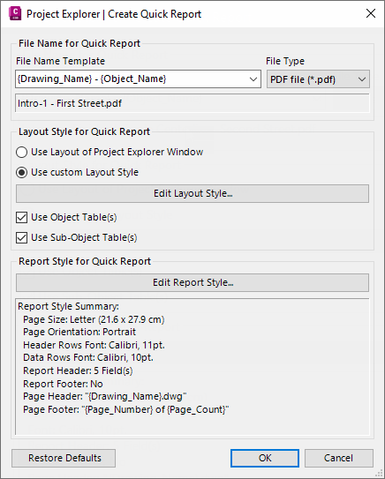Toggle Use Sub-Object Table(s) checkbox
385x479 pixels.
tap(21, 237)
